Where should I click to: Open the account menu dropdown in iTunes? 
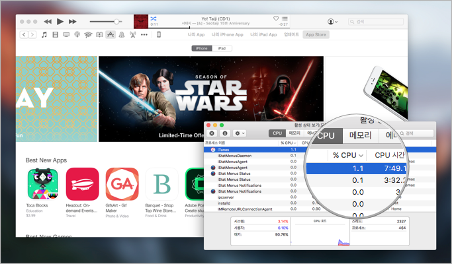coord(332,22)
